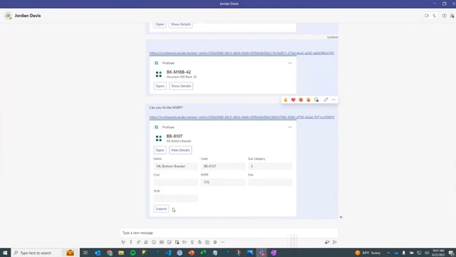Open the GIF picker in compose toolbar
Viewport: 456px width, 257px height.
(161, 242)
